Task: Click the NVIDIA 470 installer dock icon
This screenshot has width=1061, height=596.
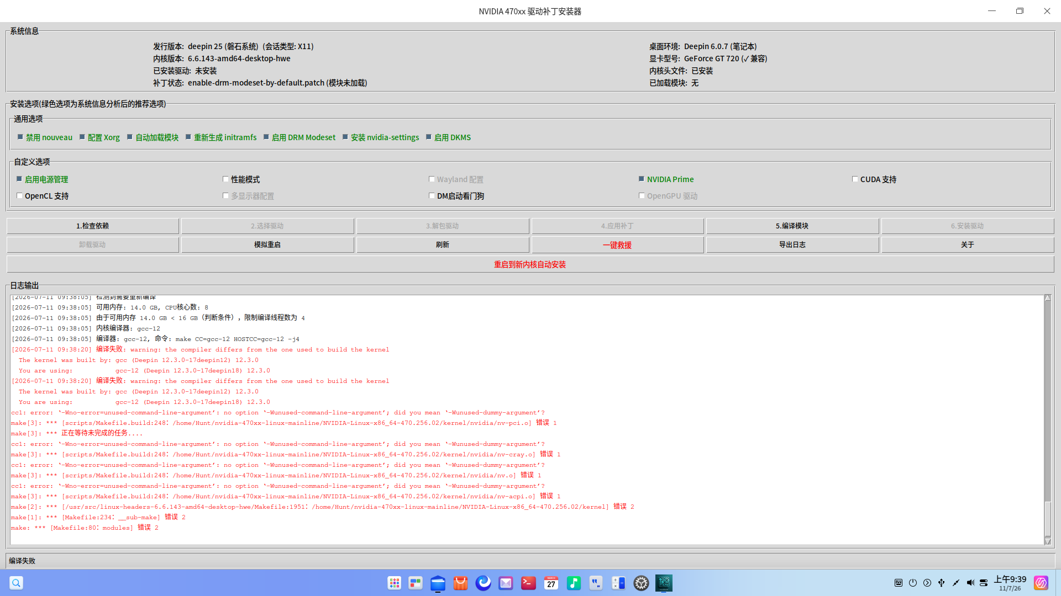Action: point(664,583)
